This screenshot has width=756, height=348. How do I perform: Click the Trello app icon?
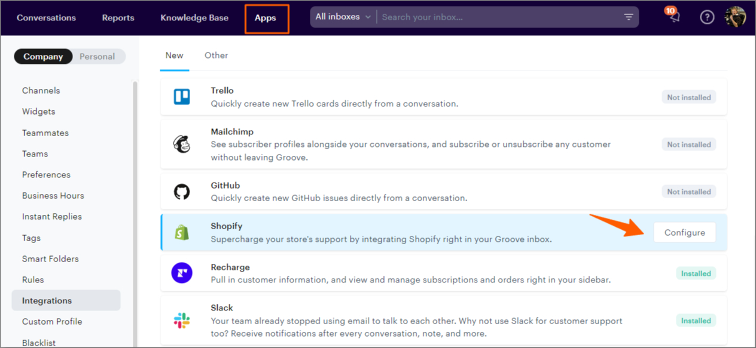pyautogui.click(x=182, y=97)
